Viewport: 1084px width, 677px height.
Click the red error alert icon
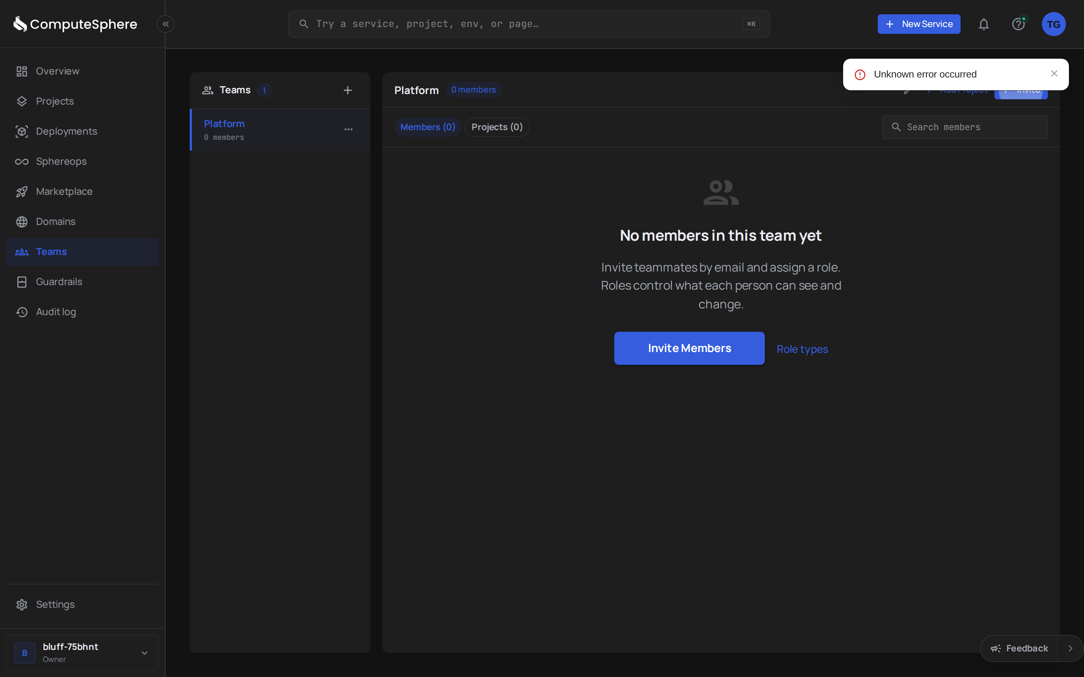tap(860, 75)
